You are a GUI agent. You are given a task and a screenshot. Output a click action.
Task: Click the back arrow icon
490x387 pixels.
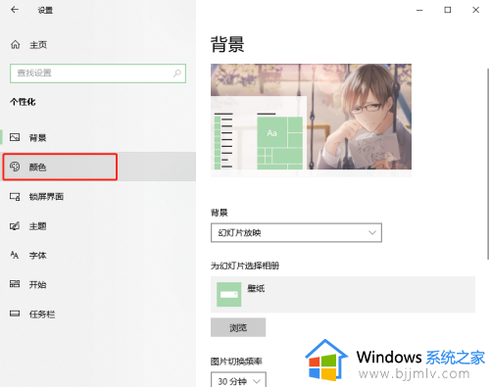[x=15, y=10]
